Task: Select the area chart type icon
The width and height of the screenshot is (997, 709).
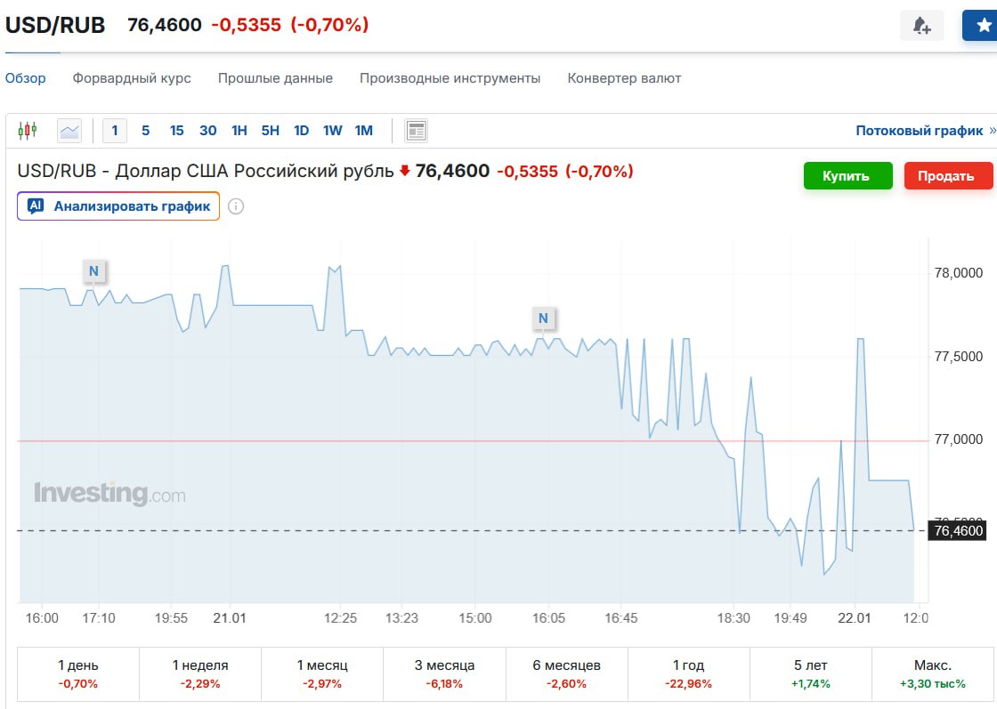Action: 69,131
